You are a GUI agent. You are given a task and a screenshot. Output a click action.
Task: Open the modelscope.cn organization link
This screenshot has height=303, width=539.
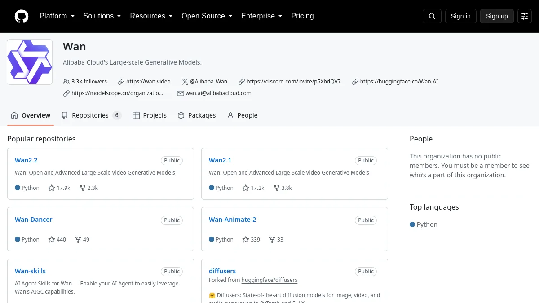[x=117, y=93]
